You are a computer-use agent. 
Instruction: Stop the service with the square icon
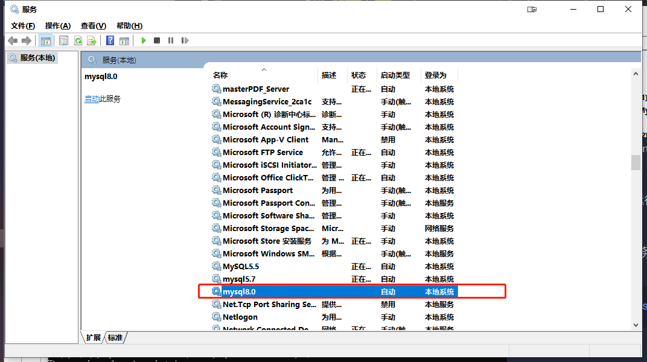157,40
